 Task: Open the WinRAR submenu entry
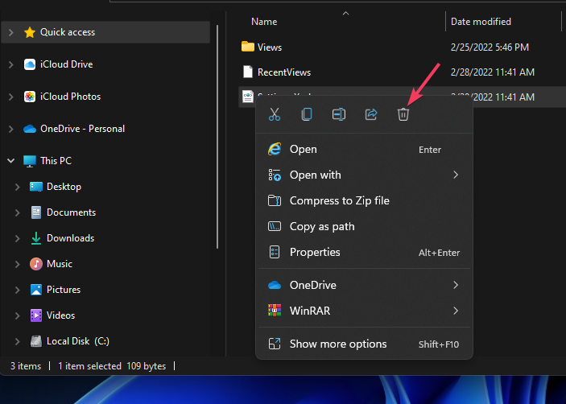364,311
